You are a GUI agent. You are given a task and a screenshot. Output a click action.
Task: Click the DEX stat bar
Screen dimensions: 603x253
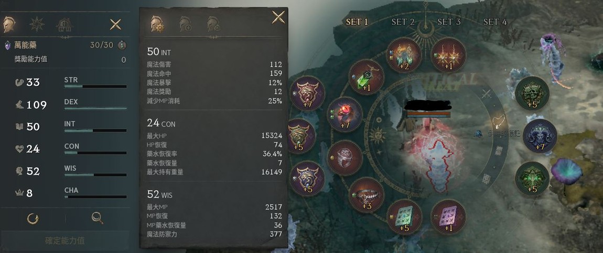pos(95,109)
